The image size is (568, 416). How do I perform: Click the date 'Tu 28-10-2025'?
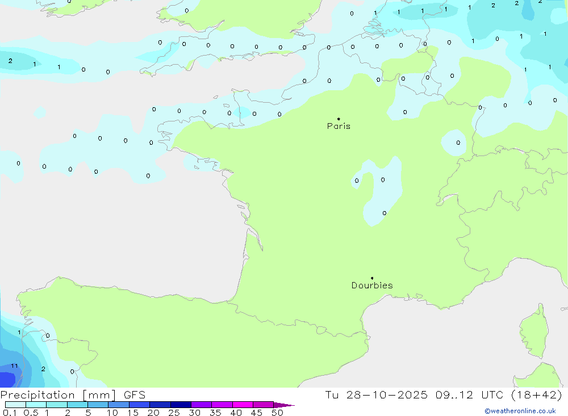coord(376,395)
